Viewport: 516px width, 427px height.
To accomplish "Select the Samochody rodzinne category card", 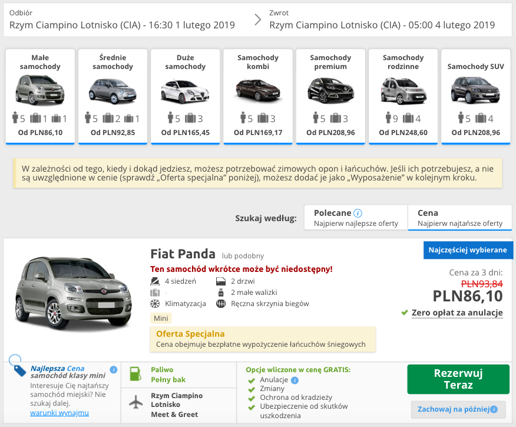I will tap(403, 97).
